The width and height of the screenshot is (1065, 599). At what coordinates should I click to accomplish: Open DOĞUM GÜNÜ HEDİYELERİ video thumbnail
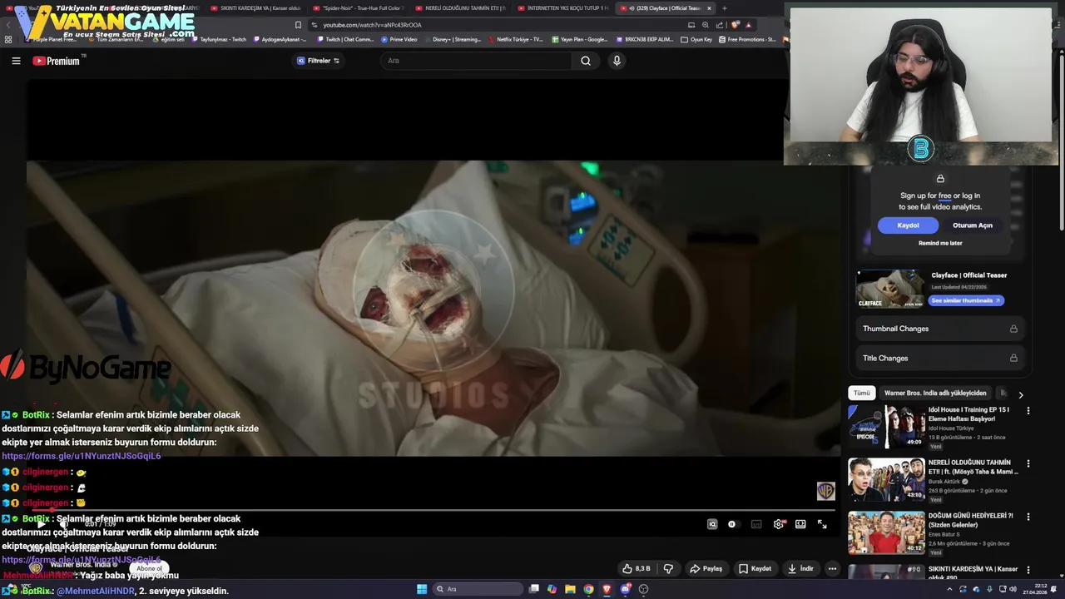pyautogui.click(x=886, y=532)
